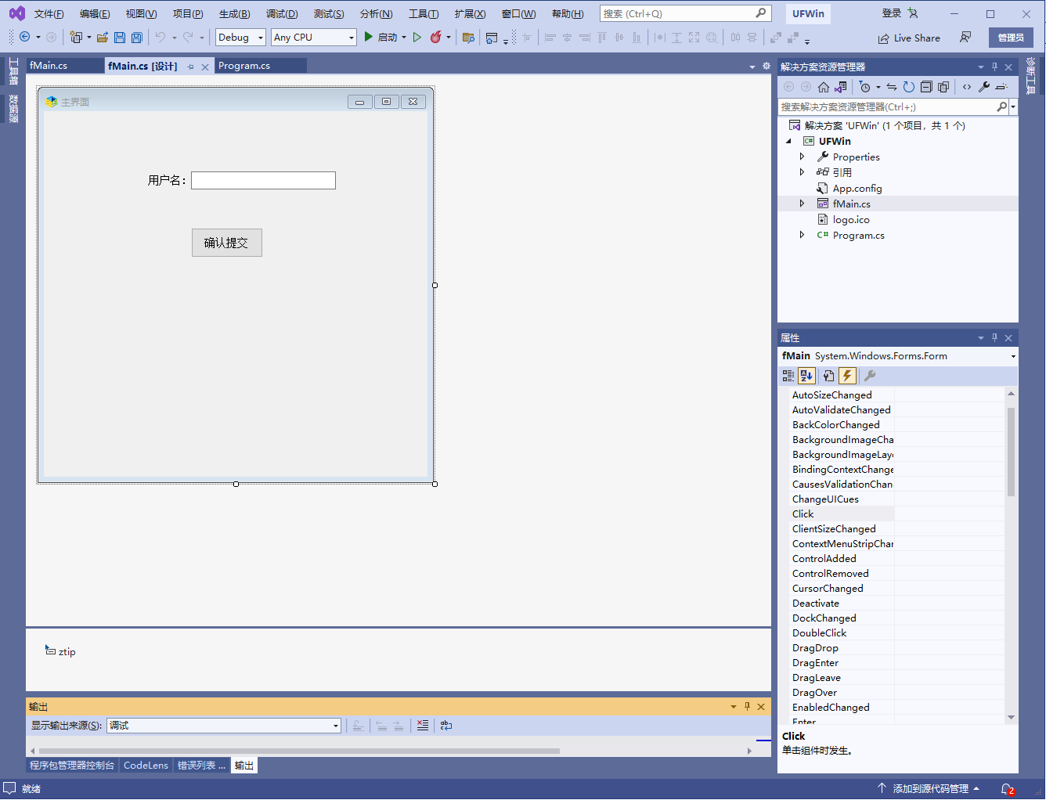
Task: Switch to the 错误列表 tab
Action: 201,766
